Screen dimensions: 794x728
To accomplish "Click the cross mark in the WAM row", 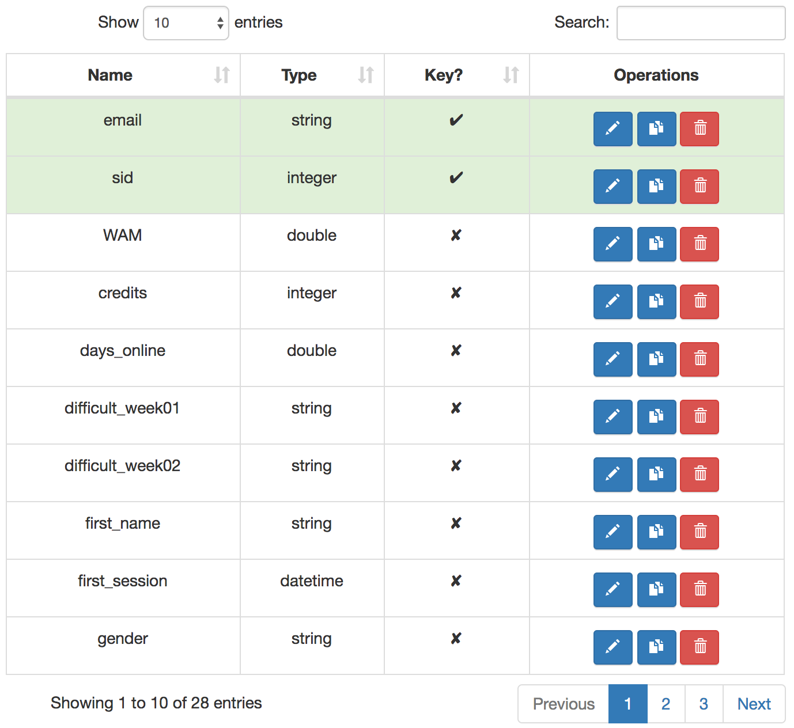I will click(x=456, y=236).
